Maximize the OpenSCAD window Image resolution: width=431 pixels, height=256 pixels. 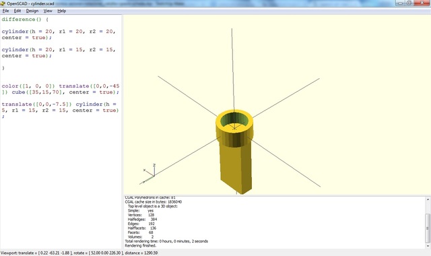coord(409,3)
